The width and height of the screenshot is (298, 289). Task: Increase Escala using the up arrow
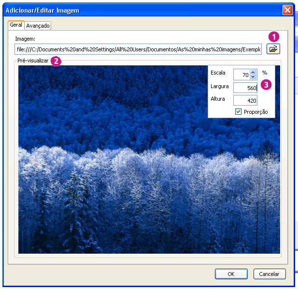click(254, 72)
